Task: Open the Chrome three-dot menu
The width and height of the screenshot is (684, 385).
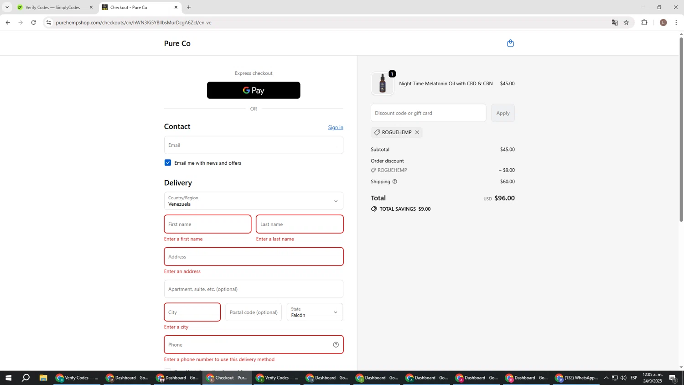Action: 676,22
